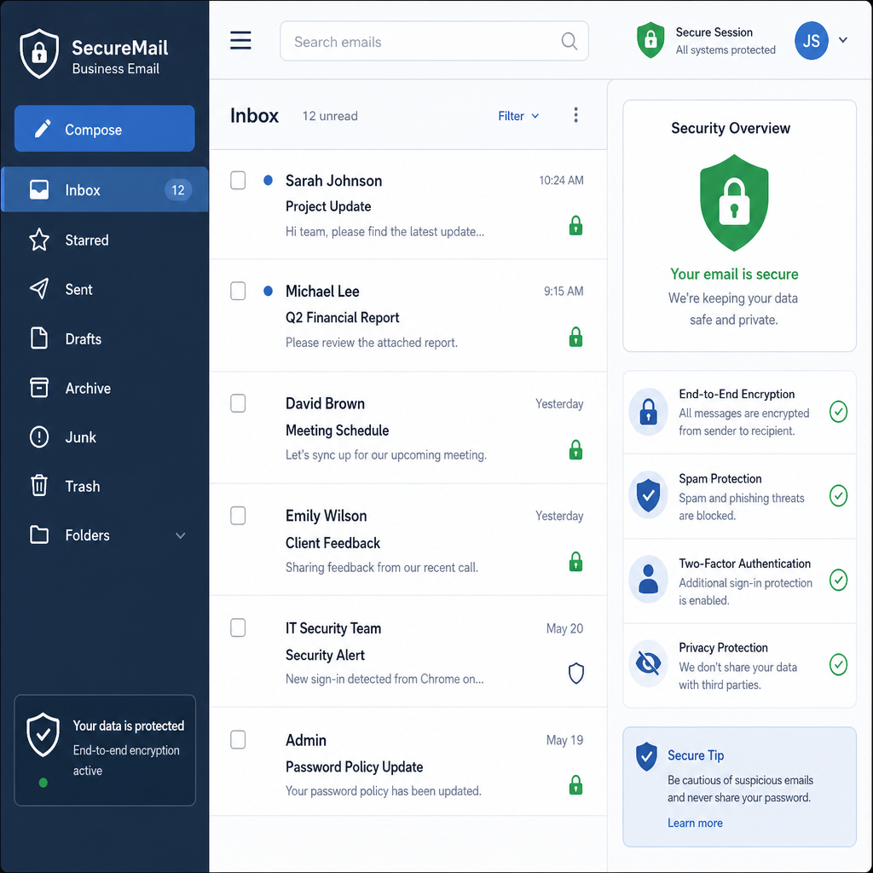
Task: Open the Q2 Financial Report email
Action: (x=408, y=315)
